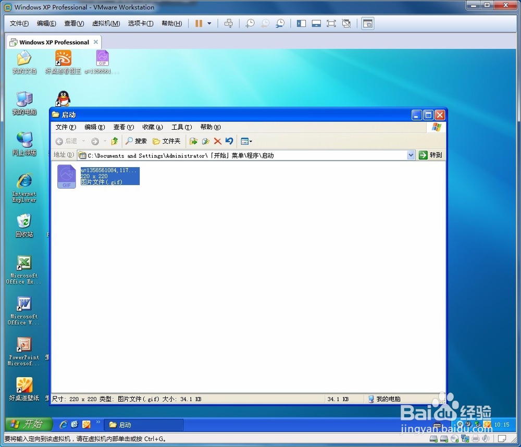
Task: Click the 后退 back button in Explorer
Action: point(66,141)
